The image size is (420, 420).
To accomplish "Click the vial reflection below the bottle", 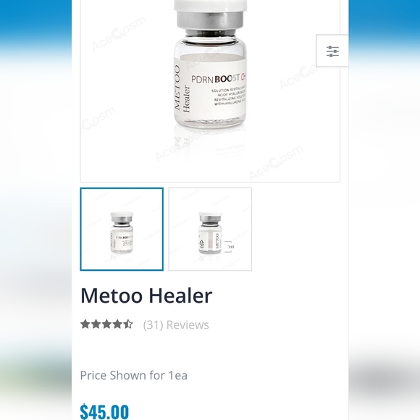I will coord(210,145).
